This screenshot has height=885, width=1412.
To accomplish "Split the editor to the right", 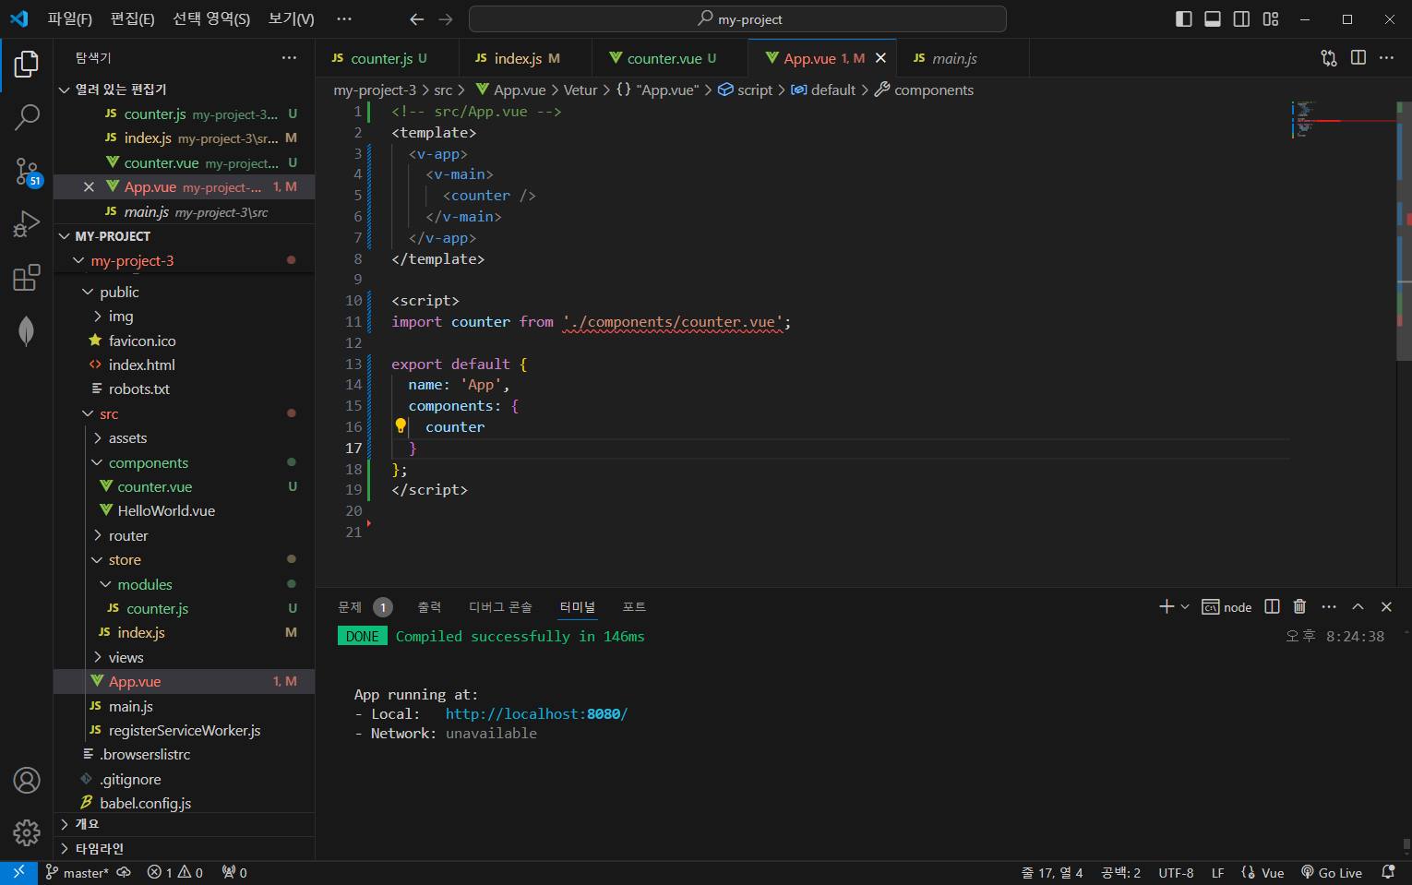I will 1358,58.
